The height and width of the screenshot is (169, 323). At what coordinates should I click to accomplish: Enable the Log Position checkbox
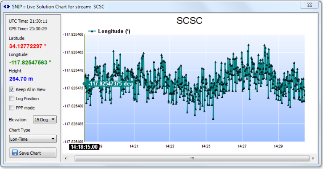[12, 99]
